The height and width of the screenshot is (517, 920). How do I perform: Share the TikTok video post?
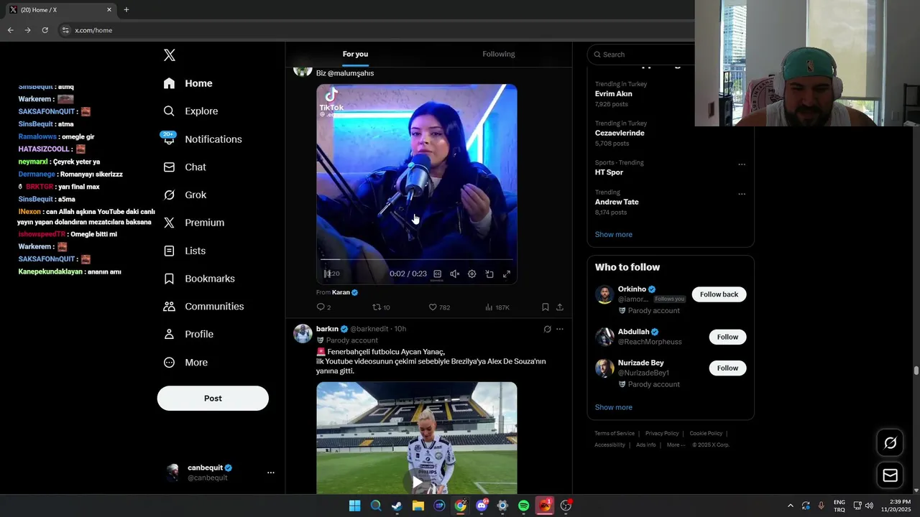click(x=560, y=307)
